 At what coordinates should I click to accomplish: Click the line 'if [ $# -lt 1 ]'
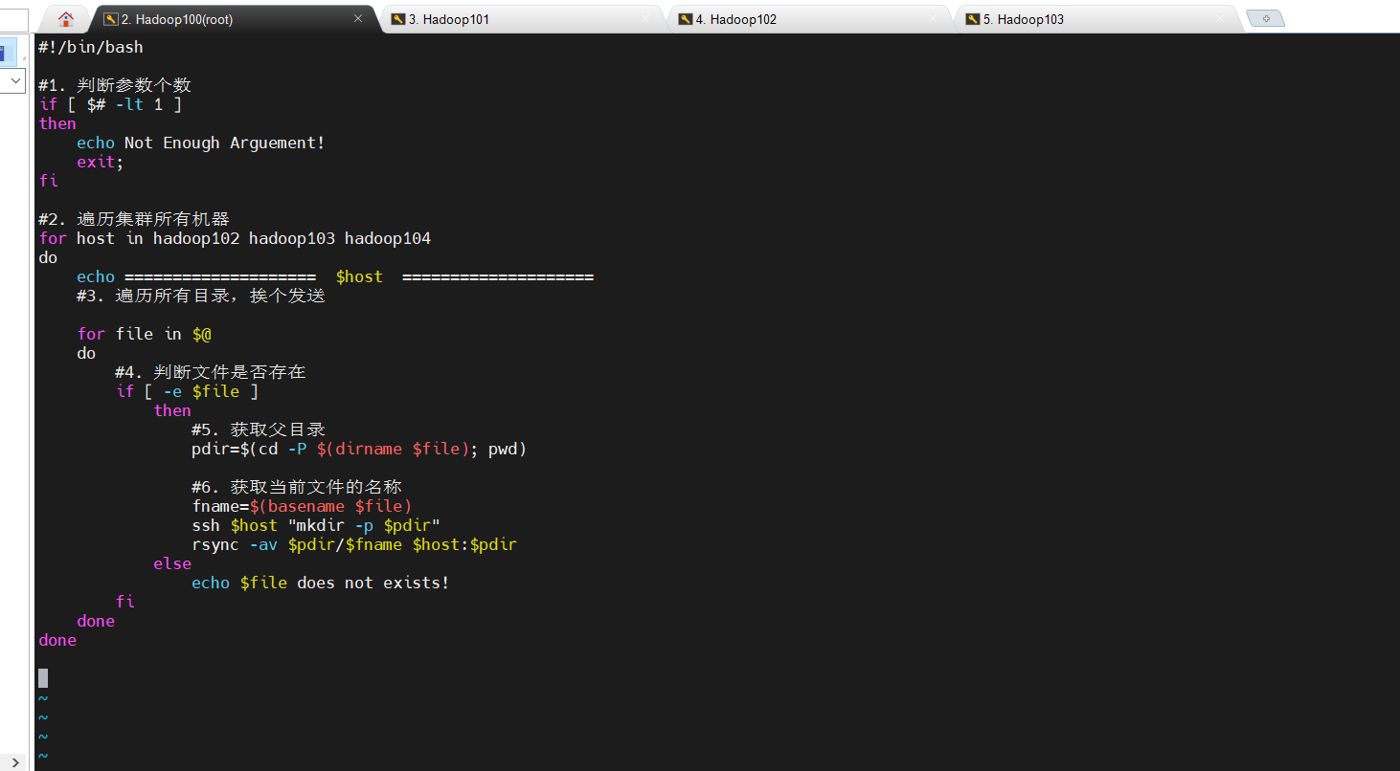click(x=110, y=104)
